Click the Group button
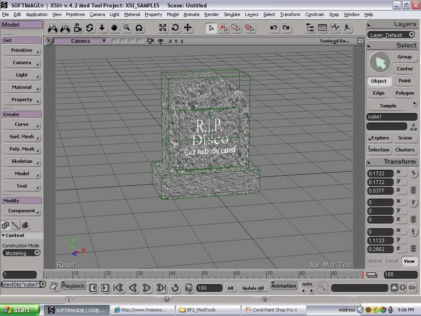The image size is (421, 316). pyautogui.click(x=405, y=57)
